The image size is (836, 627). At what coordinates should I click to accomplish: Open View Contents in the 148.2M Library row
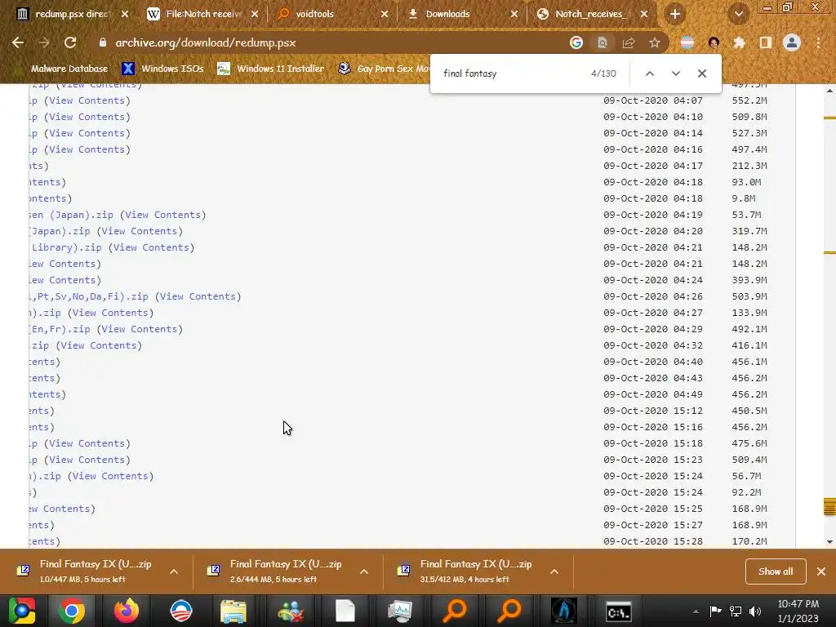tap(151, 247)
